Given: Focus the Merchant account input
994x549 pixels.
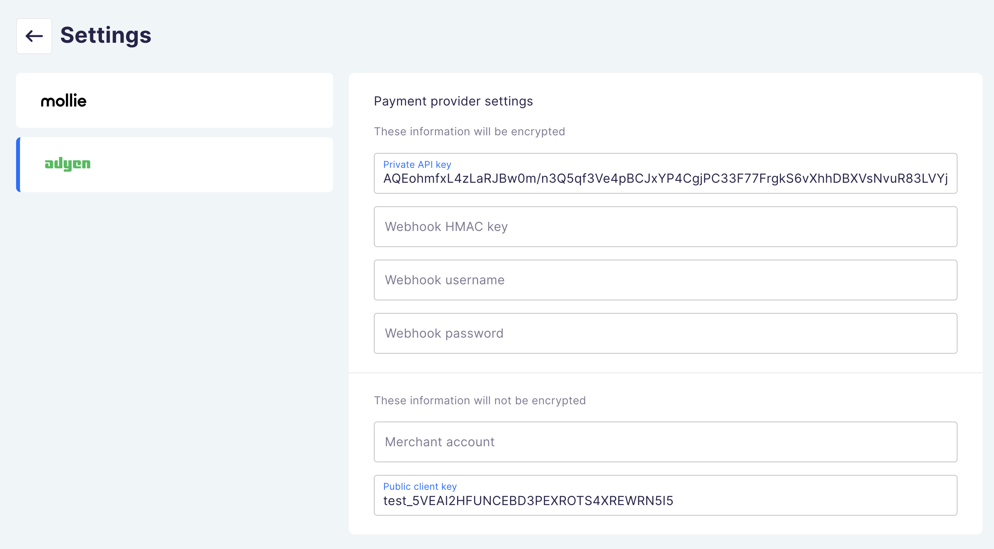Looking at the screenshot, I should pos(665,442).
